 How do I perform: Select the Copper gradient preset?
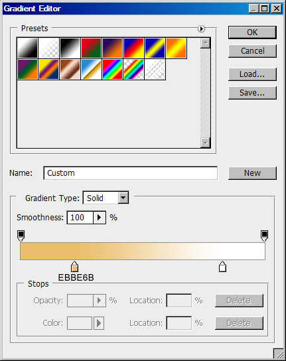click(x=70, y=69)
